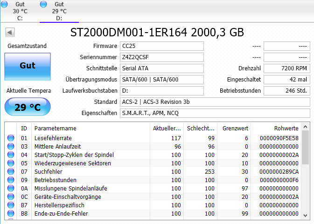The image size is (314, 224).
Task: Click the disk title ST2000DM001-1ER164
Action: [129, 33]
